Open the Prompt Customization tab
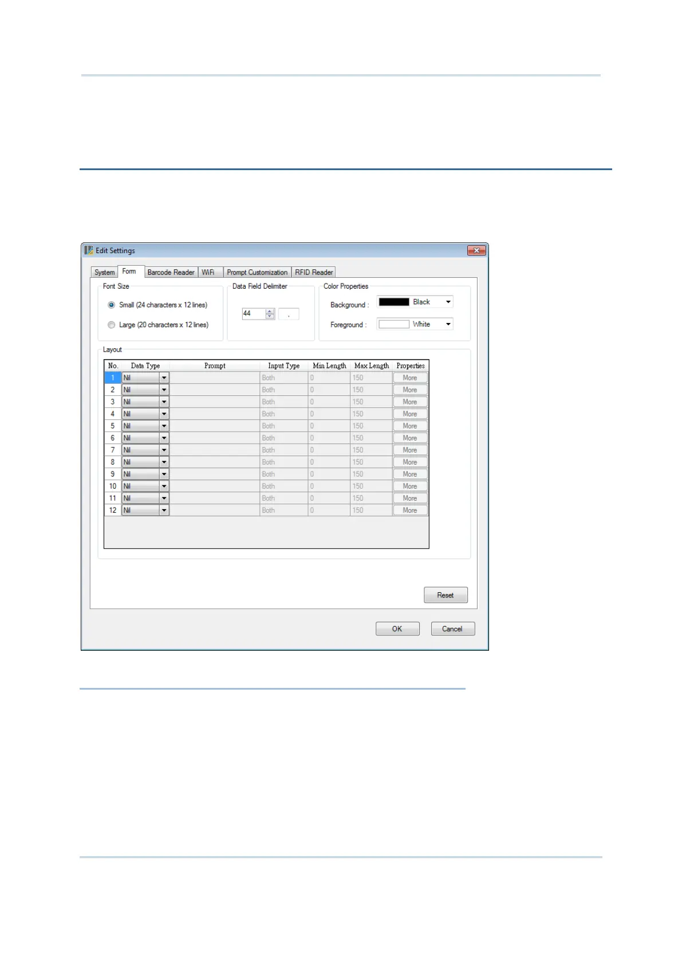Screen dimensions: 682x964 [x=257, y=273]
